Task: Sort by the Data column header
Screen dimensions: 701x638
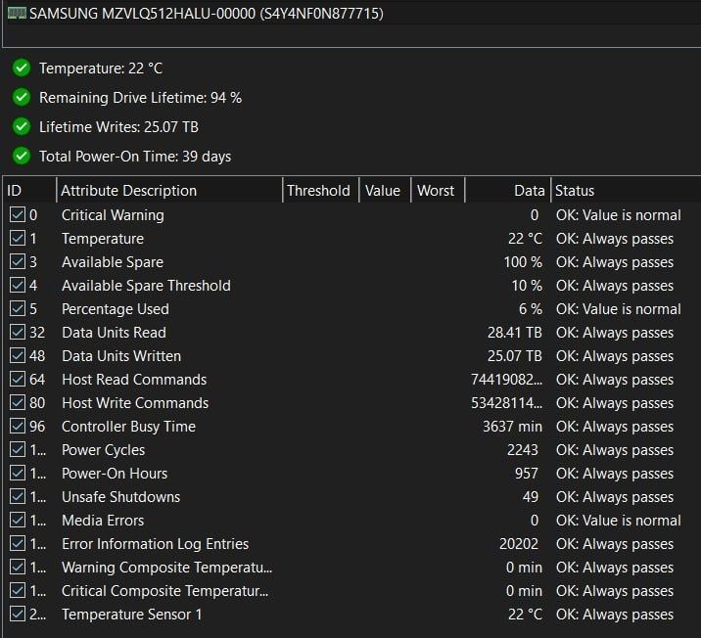Action: [508, 191]
